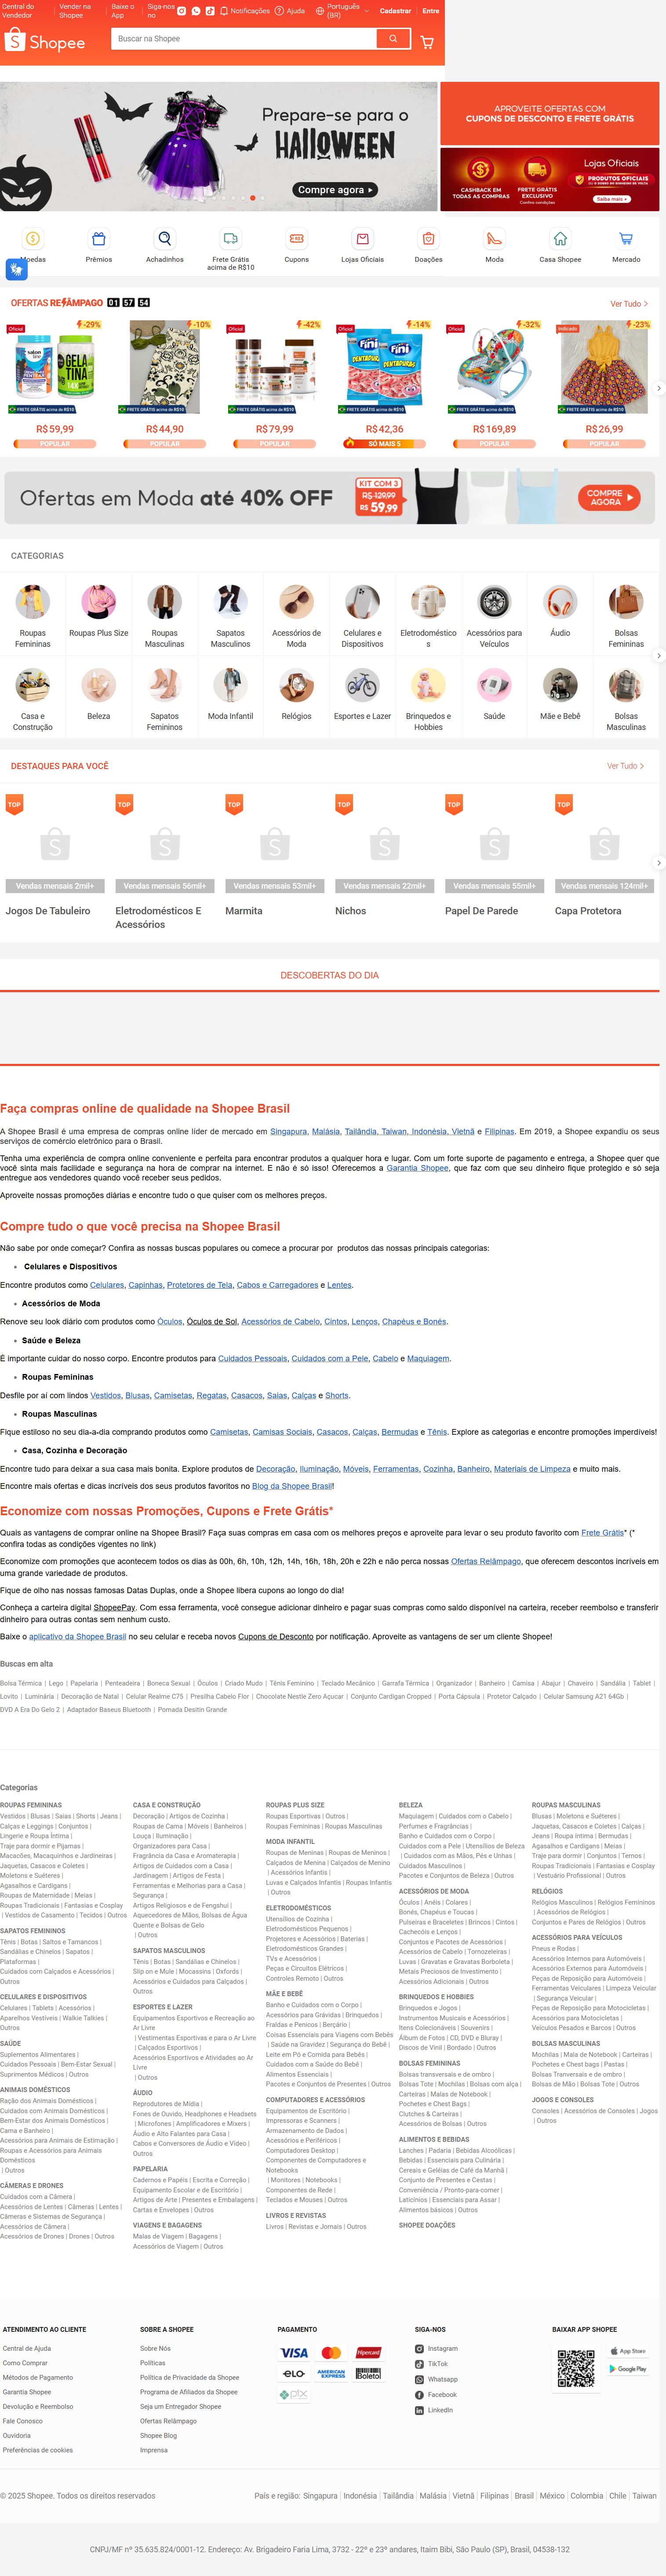Open the Achadinhos magnifier shortcut
Viewport: 666px width, 2576px height.
click(165, 246)
